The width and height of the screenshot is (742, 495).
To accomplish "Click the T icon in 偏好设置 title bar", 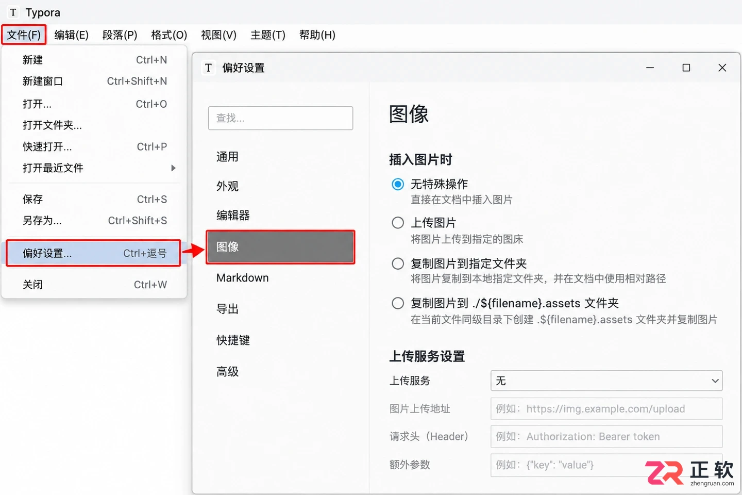I will tap(208, 68).
